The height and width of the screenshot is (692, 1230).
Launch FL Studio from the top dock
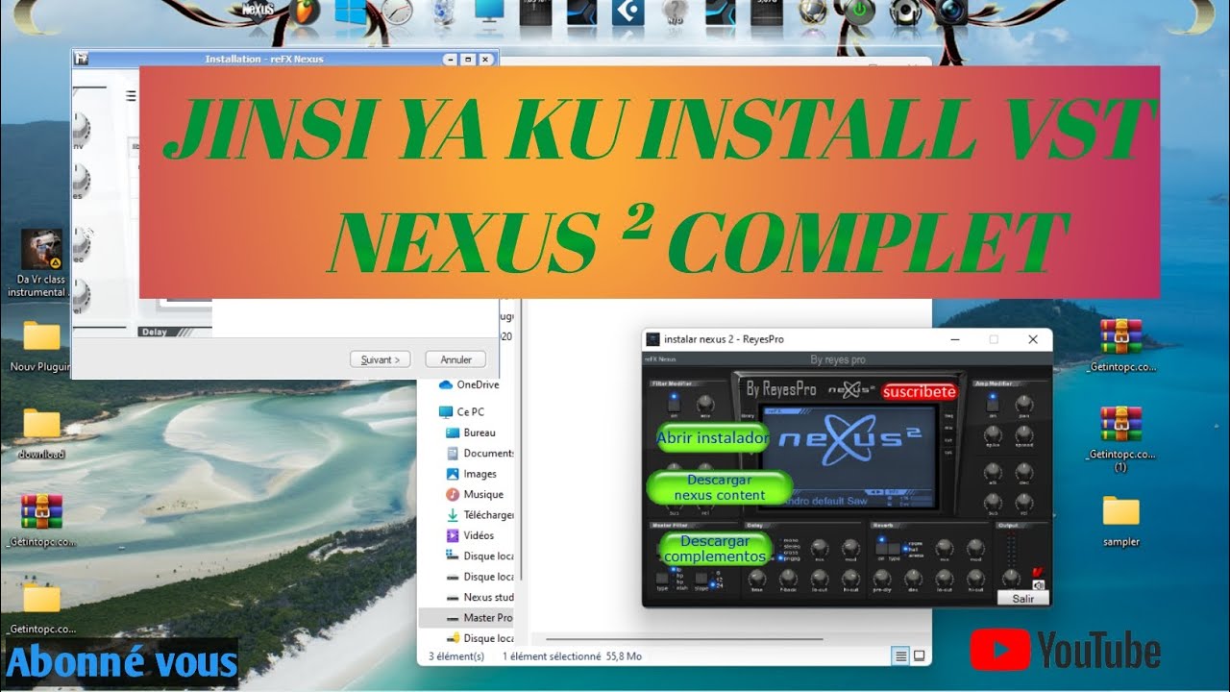(x=306, y=12)
